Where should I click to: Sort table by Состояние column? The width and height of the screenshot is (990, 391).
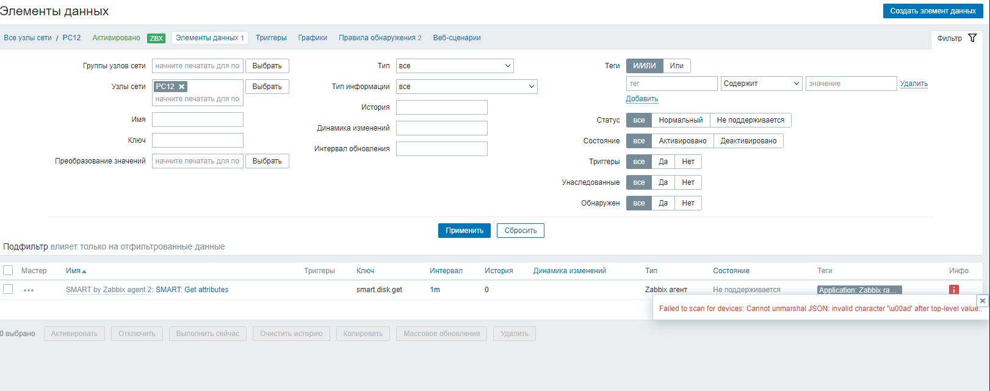point(731,271)
